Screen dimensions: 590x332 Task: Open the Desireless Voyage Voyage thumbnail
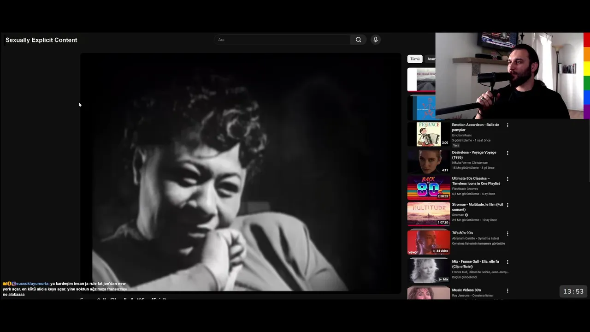429,161
